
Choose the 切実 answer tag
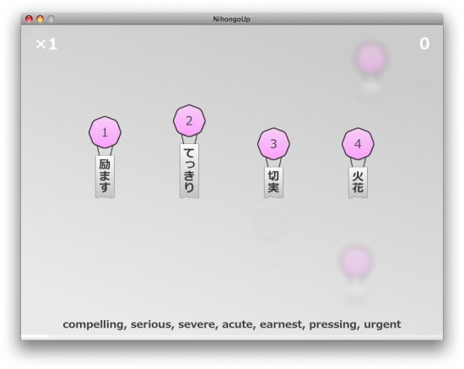tap(273, 182)
